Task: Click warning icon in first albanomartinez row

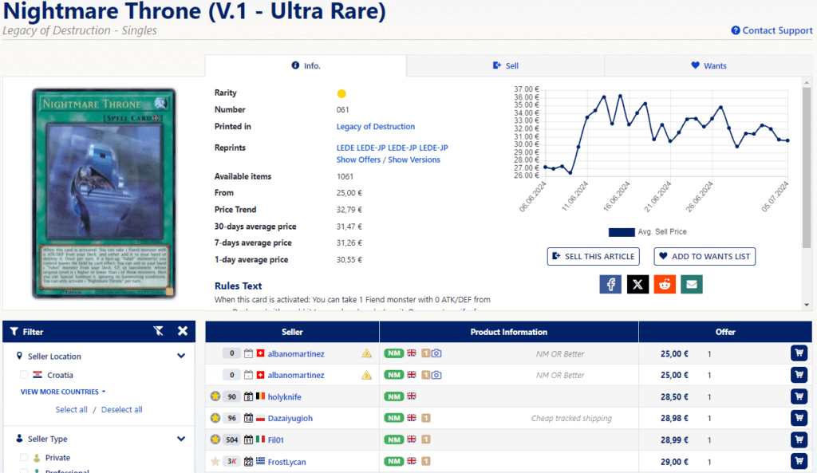Action: click(367, 353)
